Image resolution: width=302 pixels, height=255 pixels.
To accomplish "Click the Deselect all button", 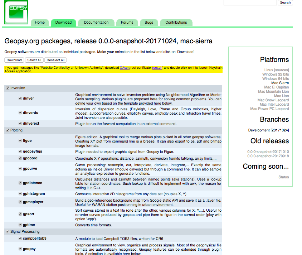I will (55, 60).
